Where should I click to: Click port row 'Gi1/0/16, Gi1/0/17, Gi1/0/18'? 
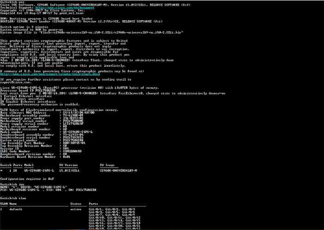[114, 223]
